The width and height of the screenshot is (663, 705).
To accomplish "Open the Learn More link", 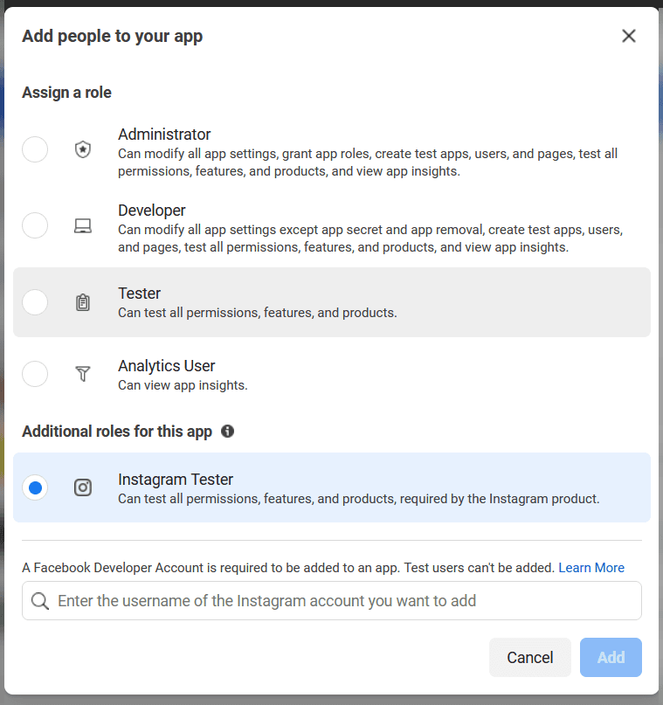I will coord(591,567).
